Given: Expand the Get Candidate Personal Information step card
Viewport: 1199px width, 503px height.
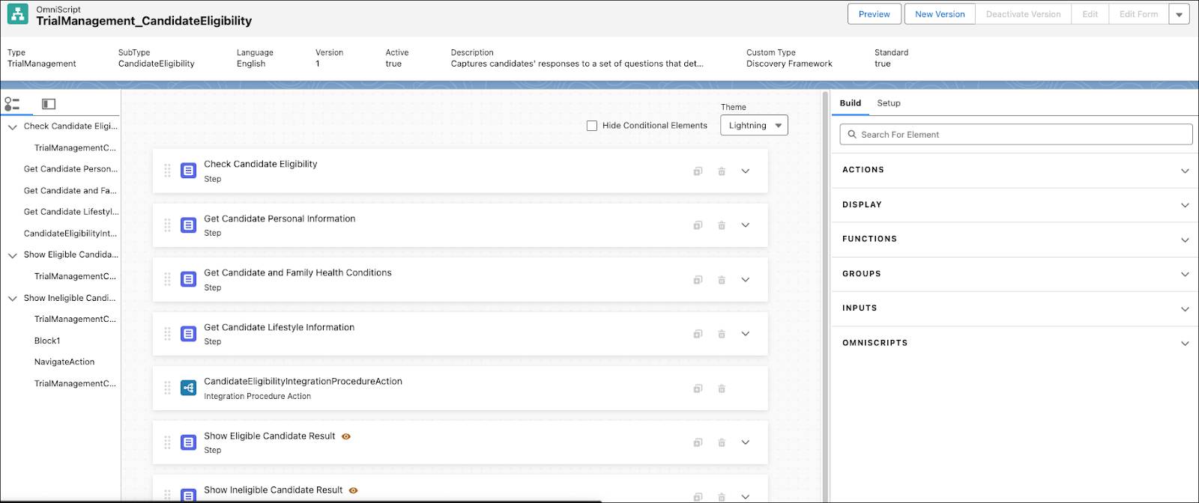Looking at the screenshot, I should pos(746,225).
